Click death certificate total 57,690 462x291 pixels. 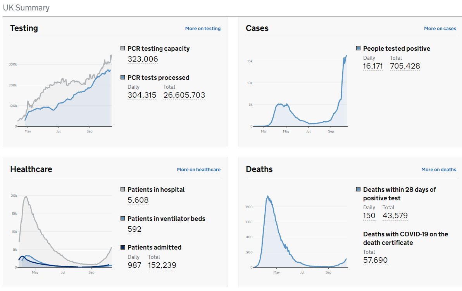(375, 260)
